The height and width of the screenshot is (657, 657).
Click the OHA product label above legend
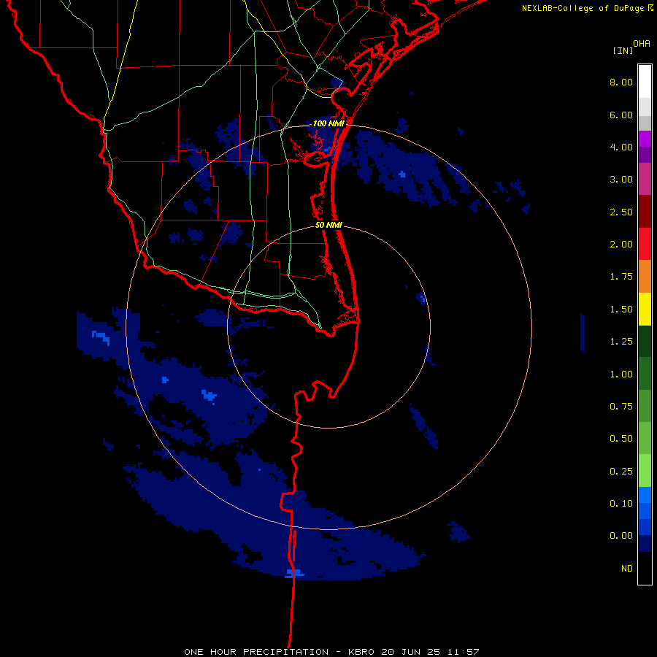pyautogui.click(x=642, y=44)
